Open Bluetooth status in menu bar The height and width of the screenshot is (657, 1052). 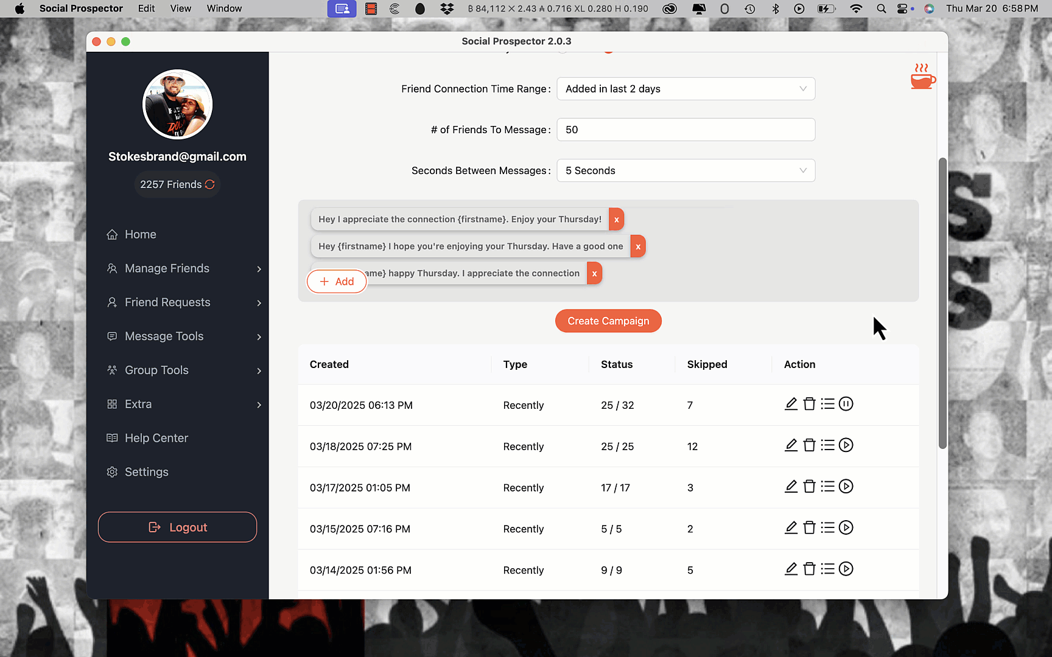(775, 9)
